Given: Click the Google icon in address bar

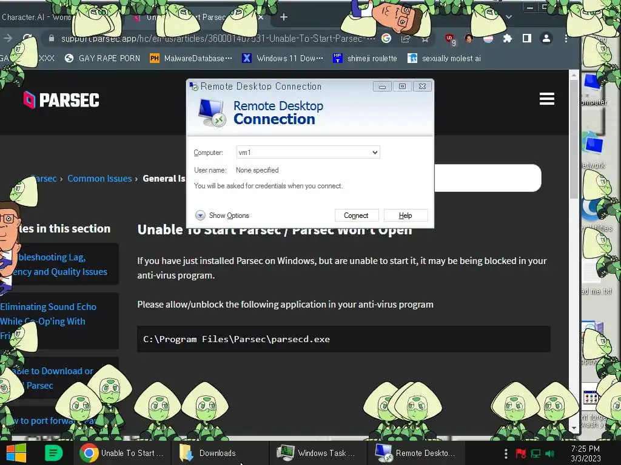Looking at the screenshot, I should click(x=386, y=38).
